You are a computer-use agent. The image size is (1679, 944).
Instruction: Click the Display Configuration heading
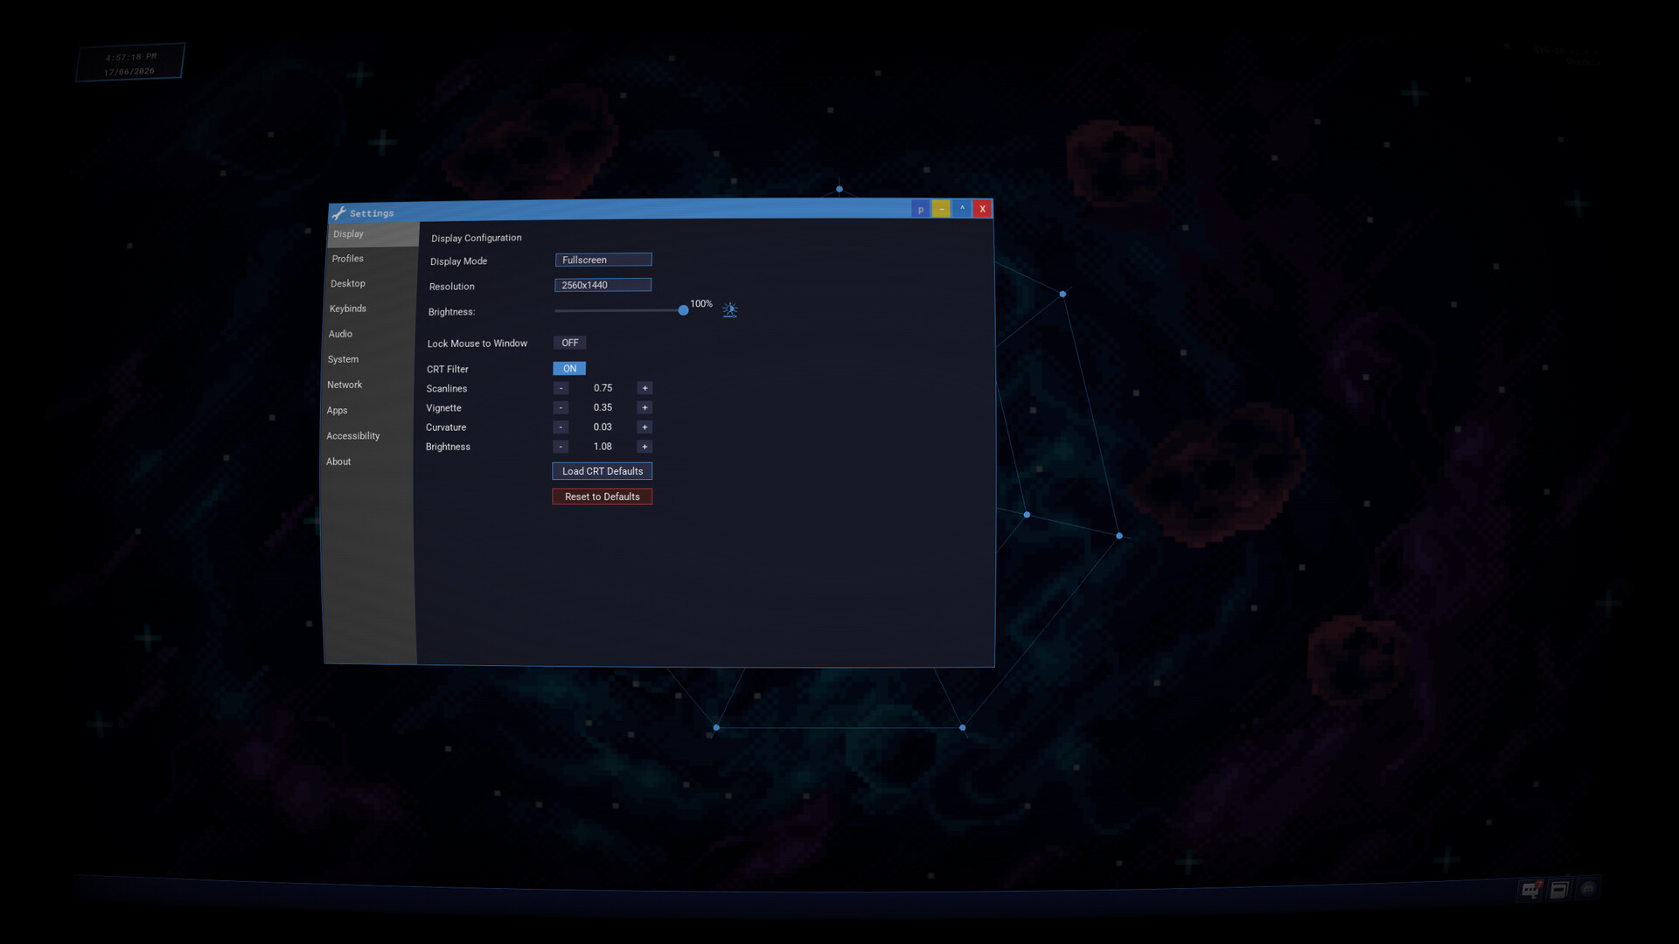[477, 238]
